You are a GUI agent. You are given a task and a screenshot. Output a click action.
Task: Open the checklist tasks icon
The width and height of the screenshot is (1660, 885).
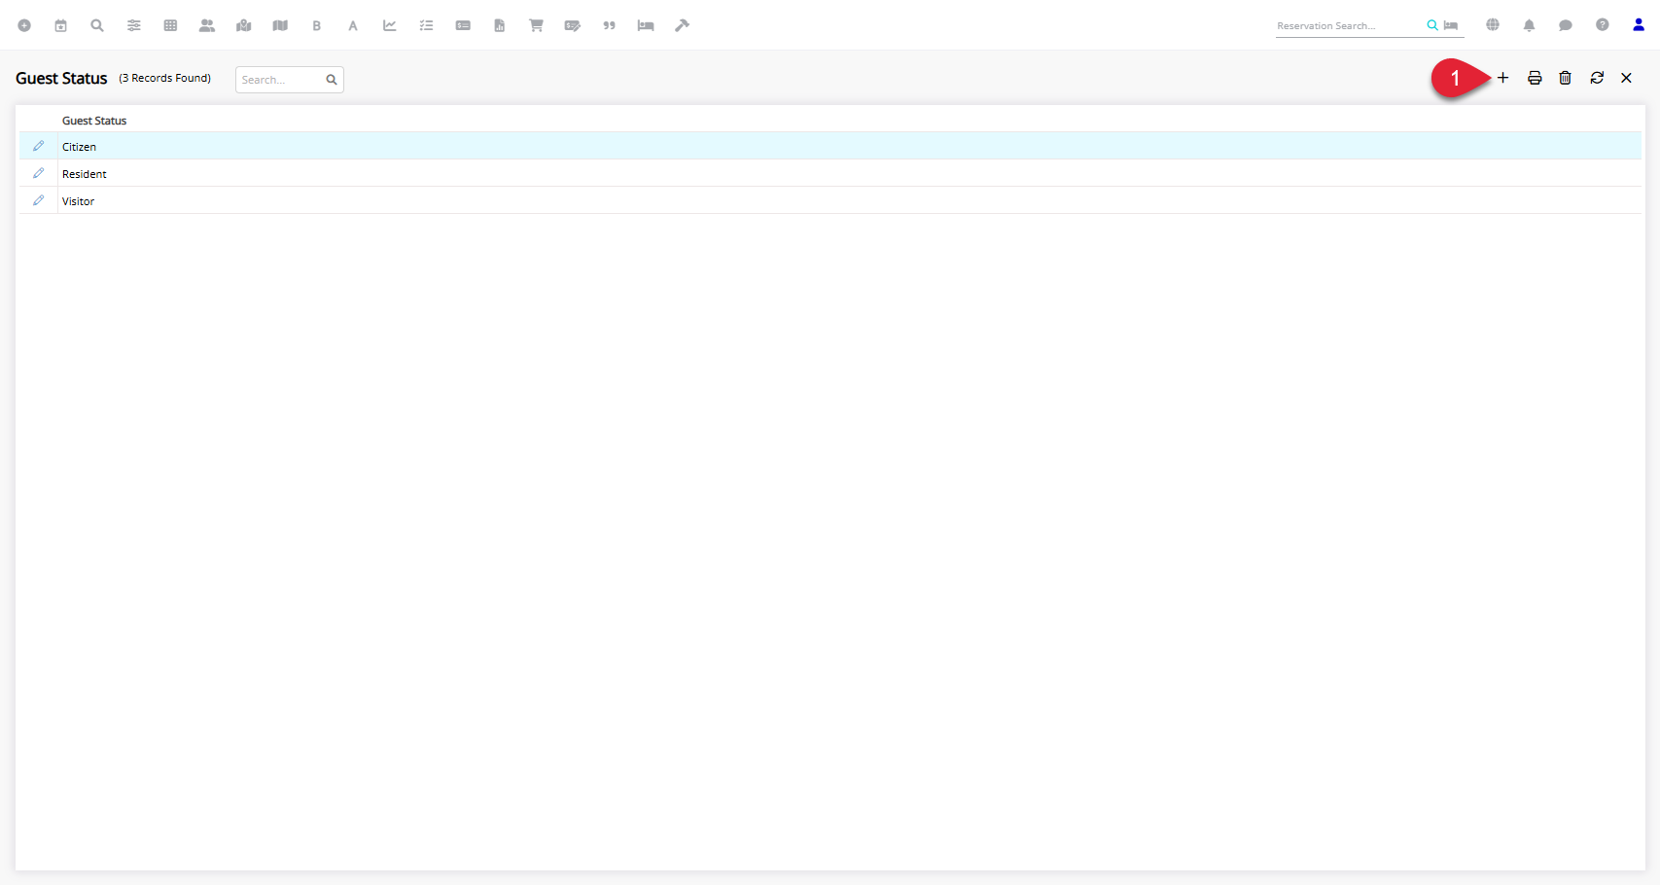pyautogui.click(x=426, y=26)
